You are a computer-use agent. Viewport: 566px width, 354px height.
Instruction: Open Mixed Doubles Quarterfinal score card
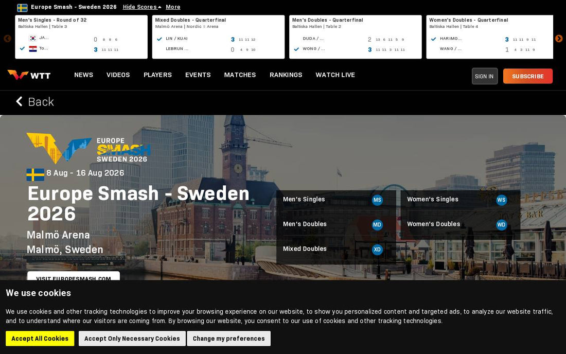click(218, 37)
